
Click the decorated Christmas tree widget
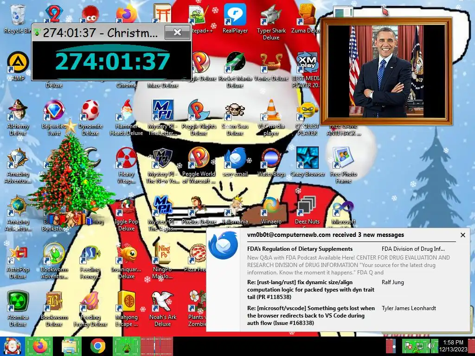(71, 176)
